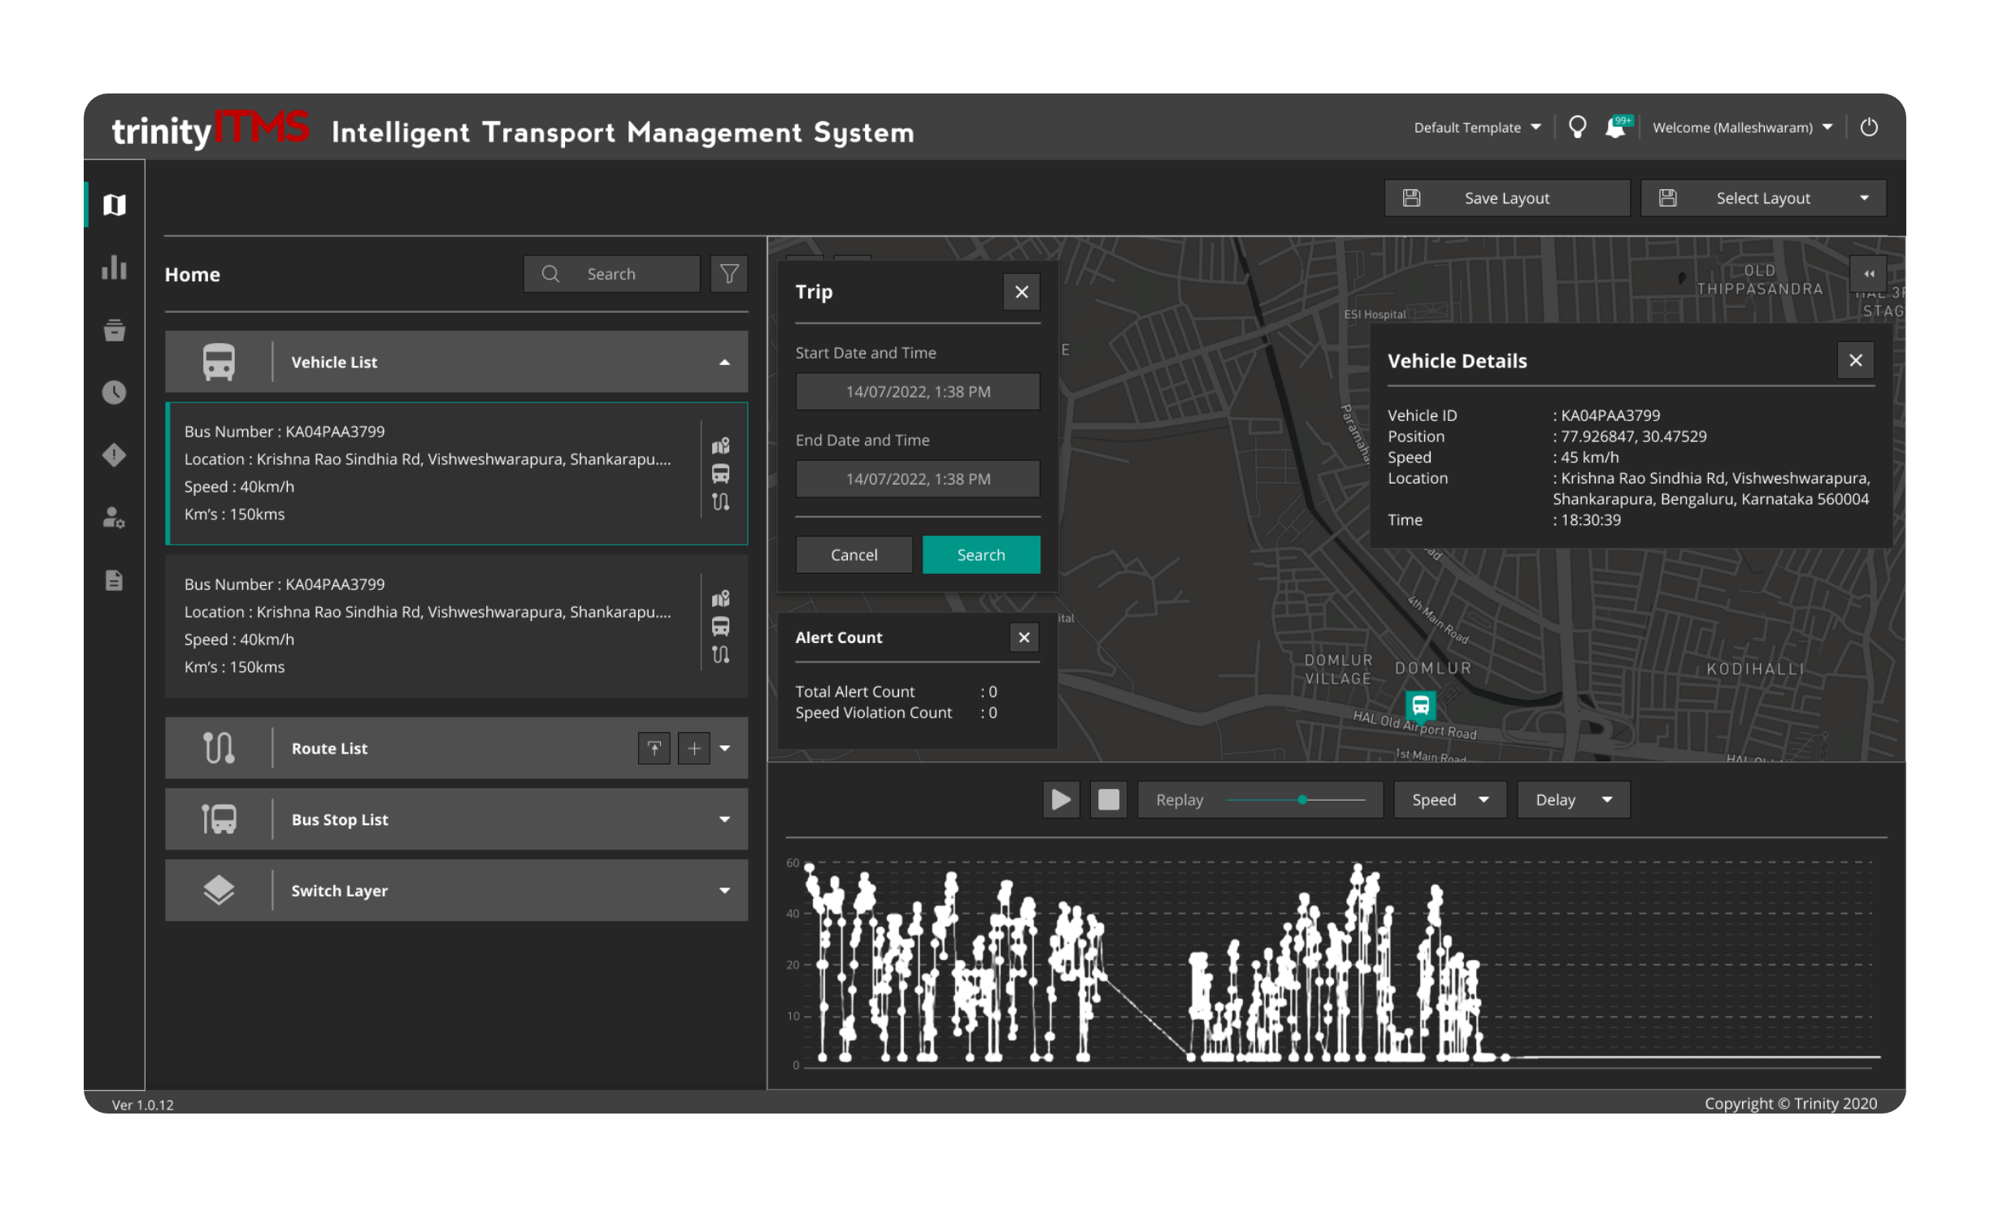Click bus icon in first vehicle card
This screenshot has height=1207, width=1990.
[721, 474]
